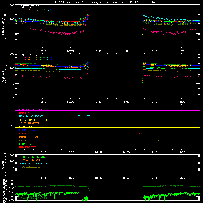This screenshot has height=203, width=203.
Task: Select the SAA_FLAG label
Action: (25, 133)
